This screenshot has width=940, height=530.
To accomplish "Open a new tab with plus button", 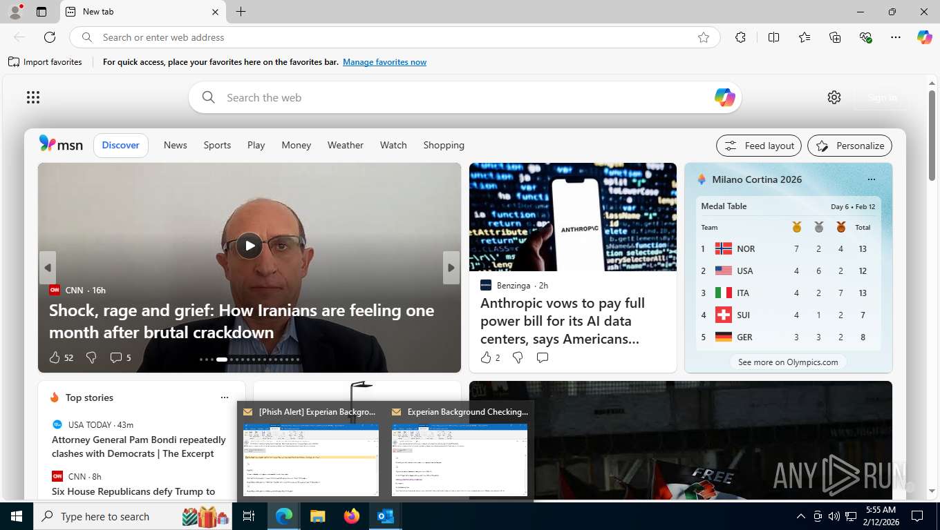I will click(x=241, y=12).
